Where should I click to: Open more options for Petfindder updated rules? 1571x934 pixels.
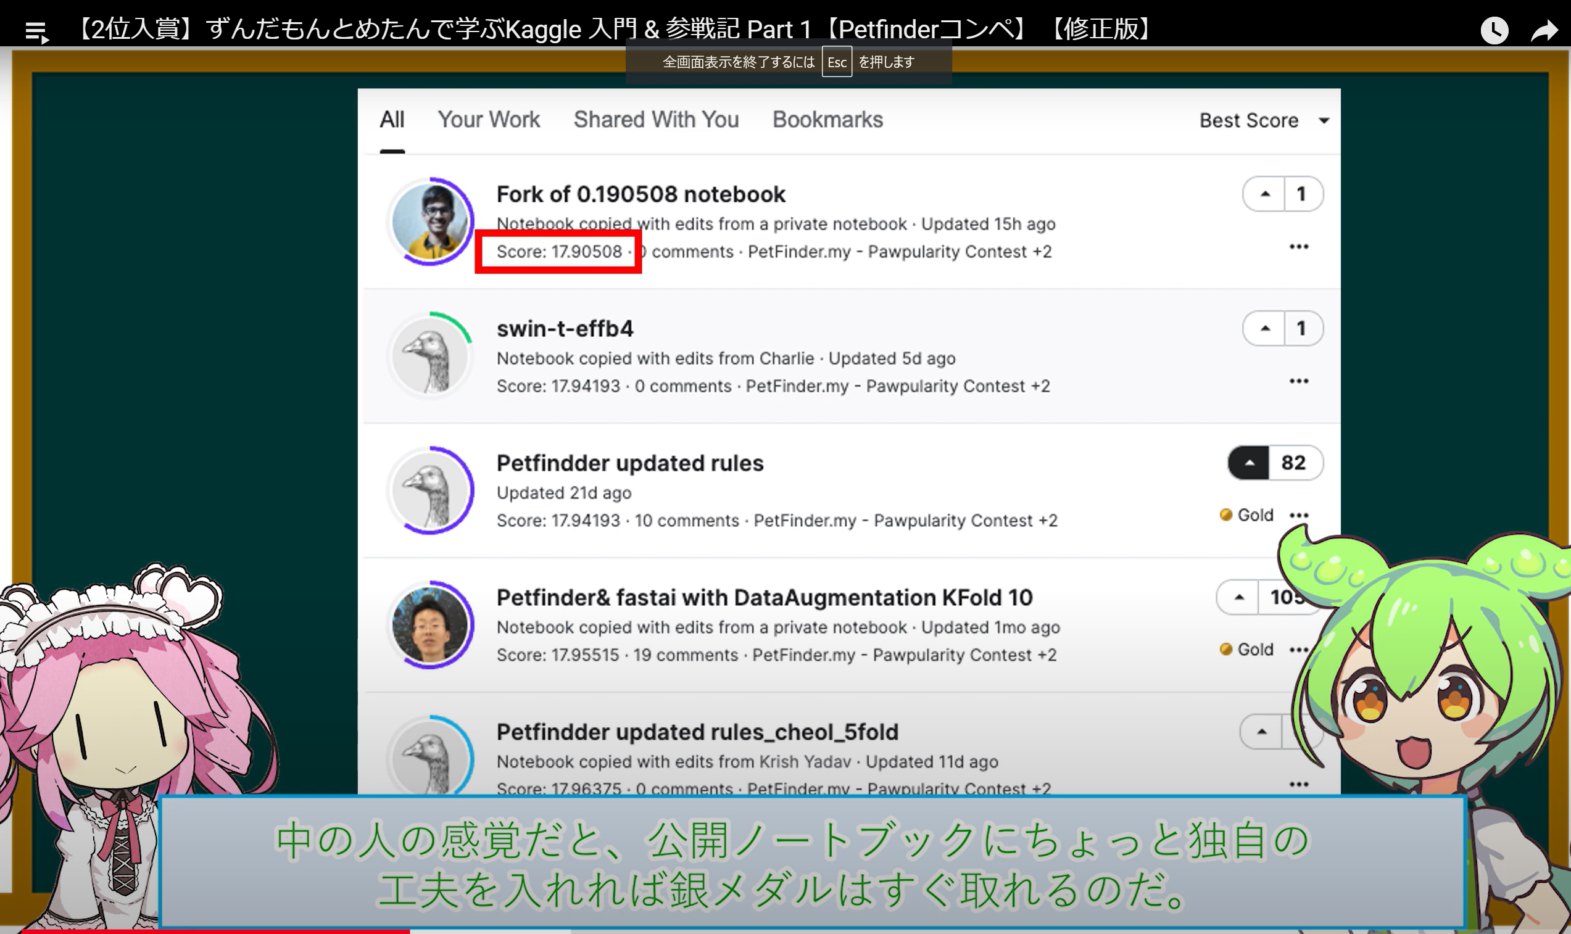coord(1299,515)
